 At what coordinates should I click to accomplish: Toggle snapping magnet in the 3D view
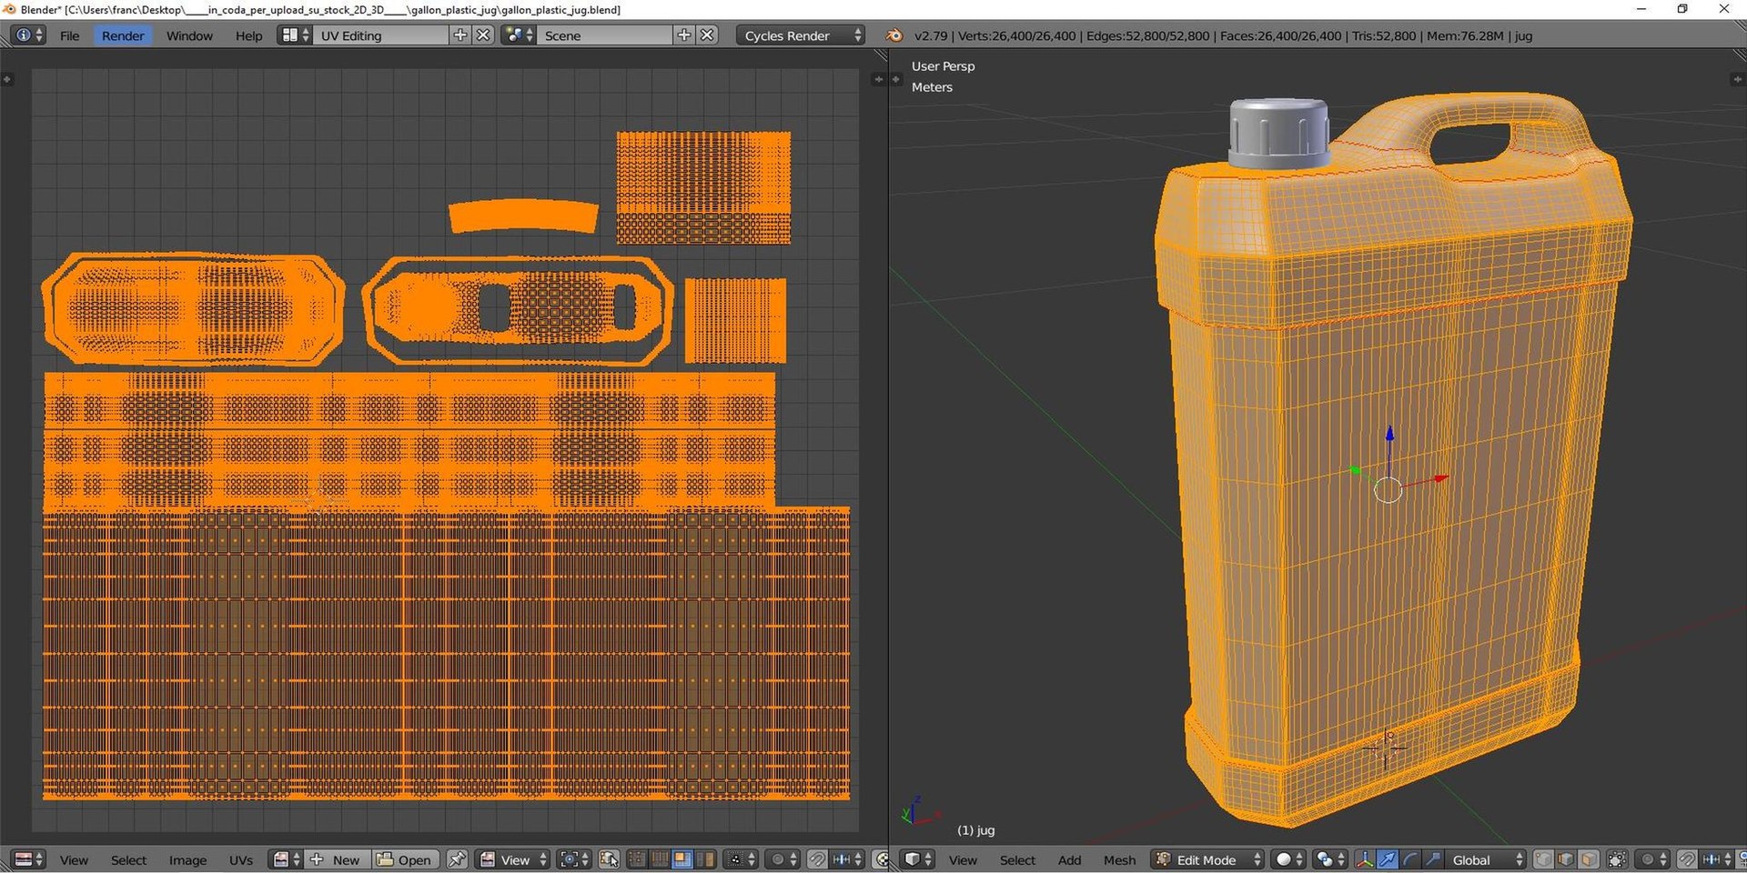1687,859
